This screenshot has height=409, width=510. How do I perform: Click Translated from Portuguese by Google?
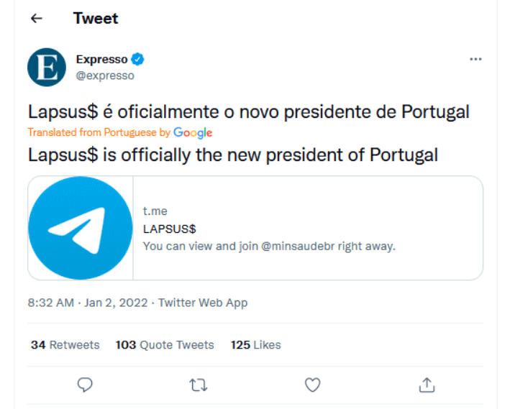click(120, 133)
